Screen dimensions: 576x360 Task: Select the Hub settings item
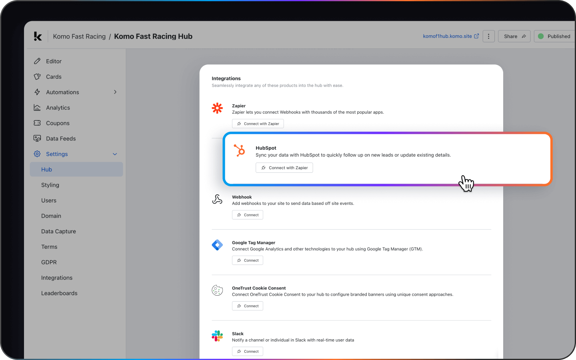[x=76, y=169]
